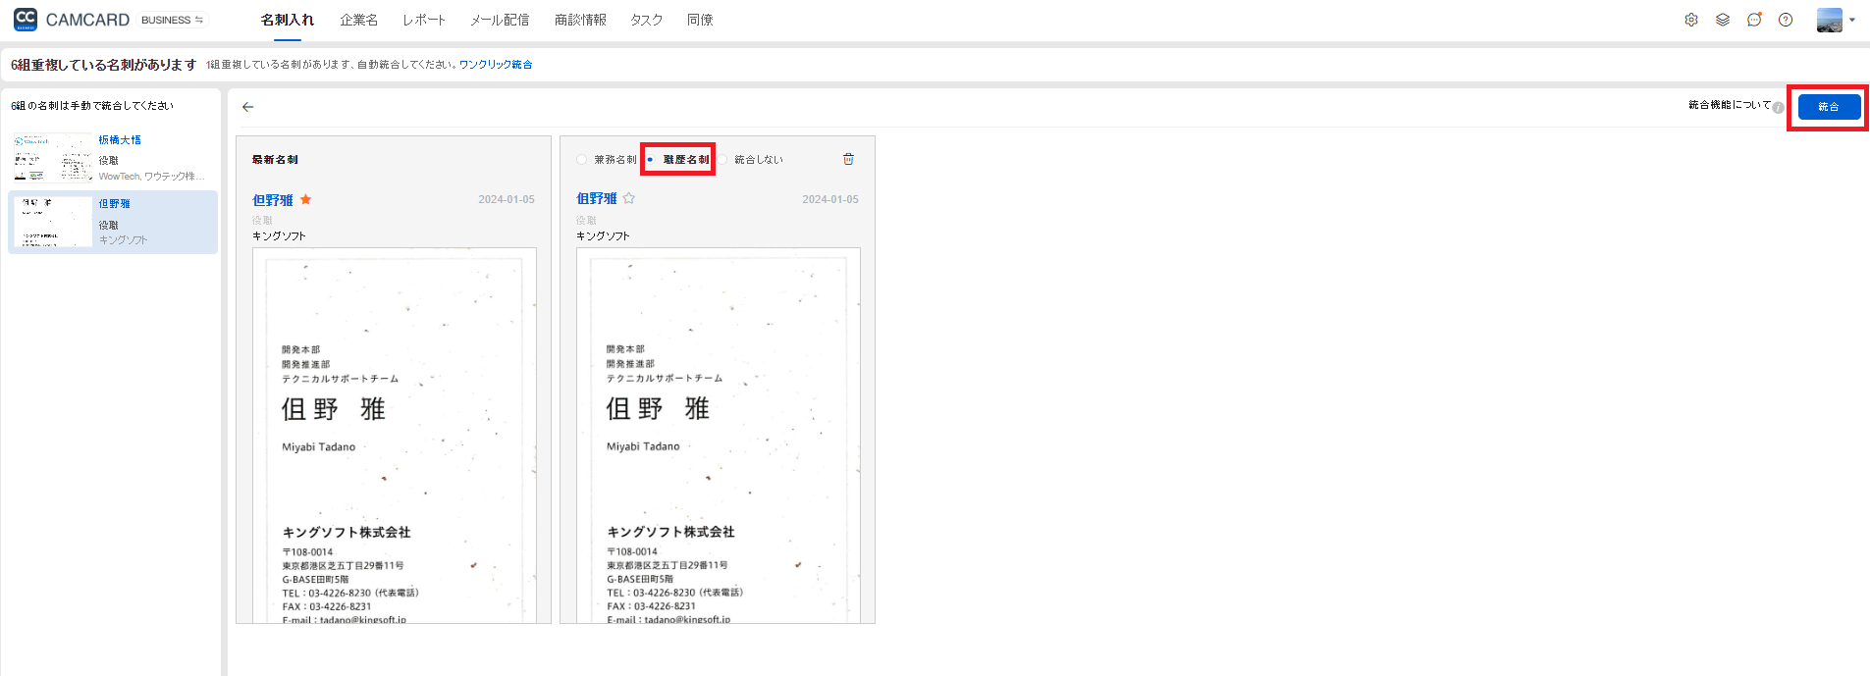Go to the タスク tab
The image size is (1870, 676).
(x=647, y=20)
